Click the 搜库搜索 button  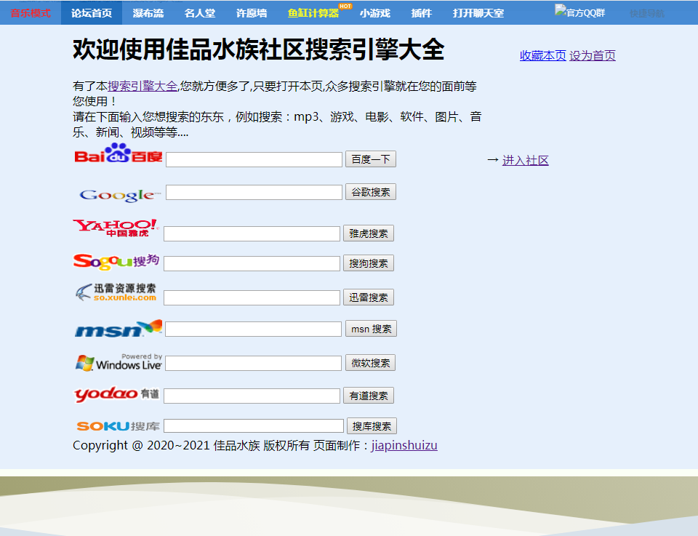(x=372, y=426)
